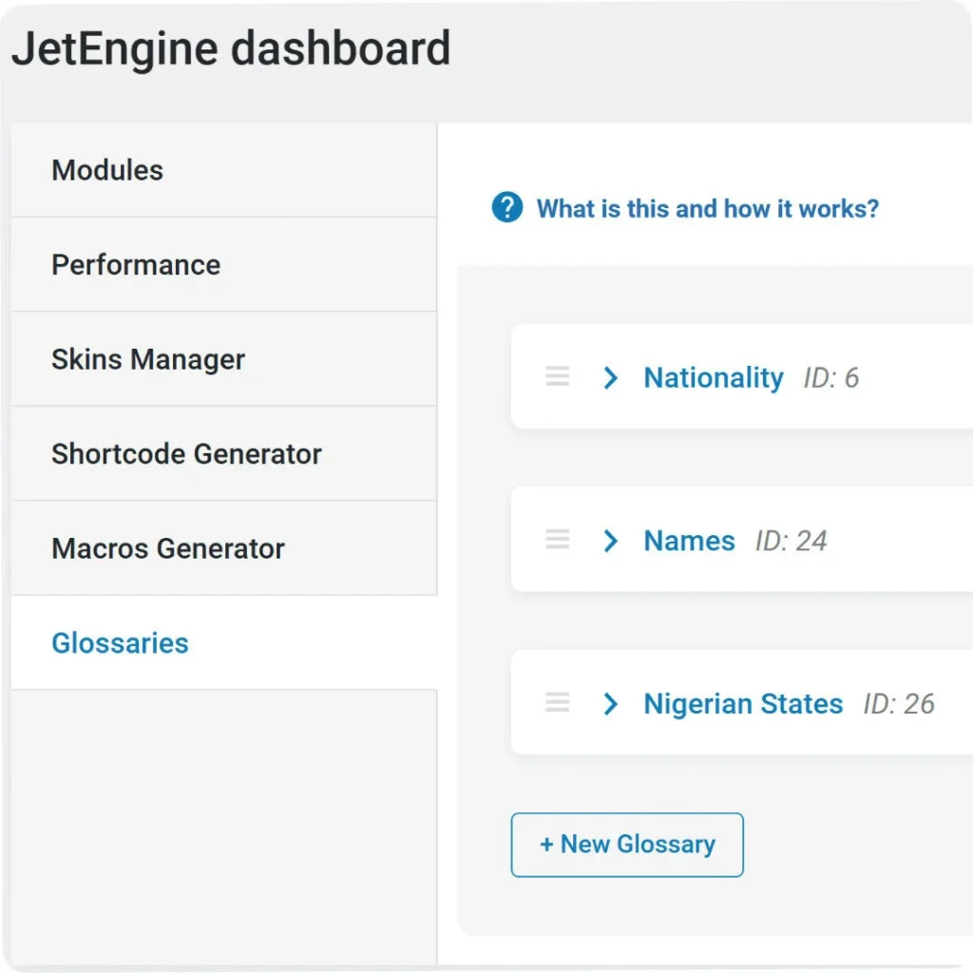Switch to Skins Manager tab
The image size is (973, 973).
click(224, 359)
